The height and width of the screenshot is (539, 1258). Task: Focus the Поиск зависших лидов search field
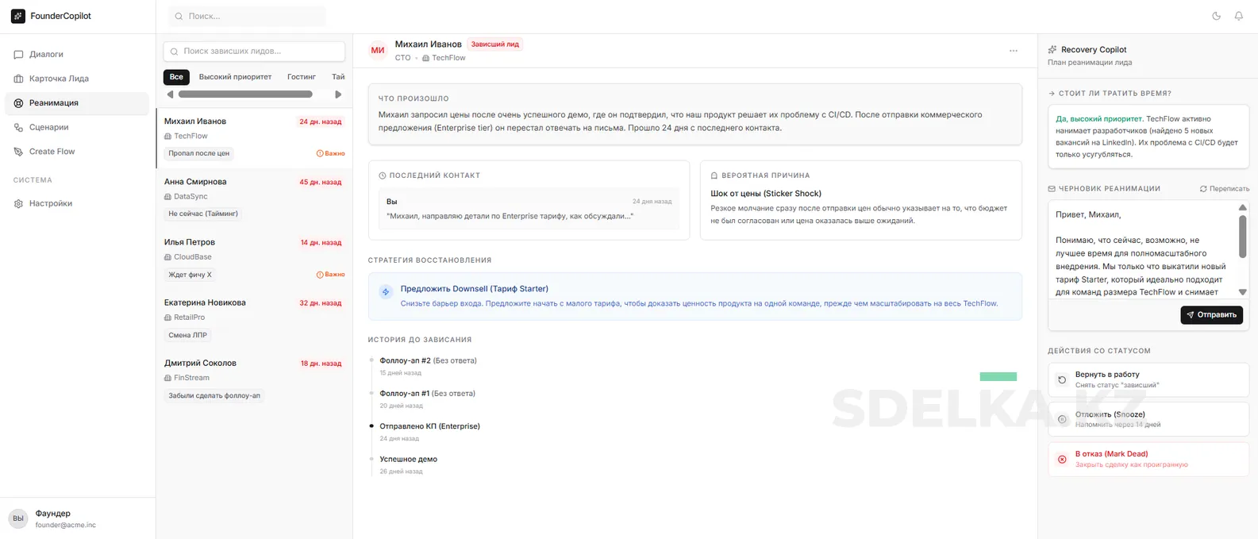pos(254,52)
